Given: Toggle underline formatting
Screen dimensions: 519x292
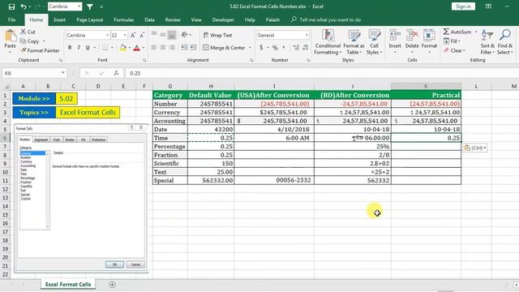Looking at the screenshot, I should [88, 48].
